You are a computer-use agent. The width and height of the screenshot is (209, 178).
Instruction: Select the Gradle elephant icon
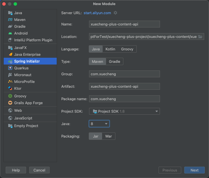point(10,27)
